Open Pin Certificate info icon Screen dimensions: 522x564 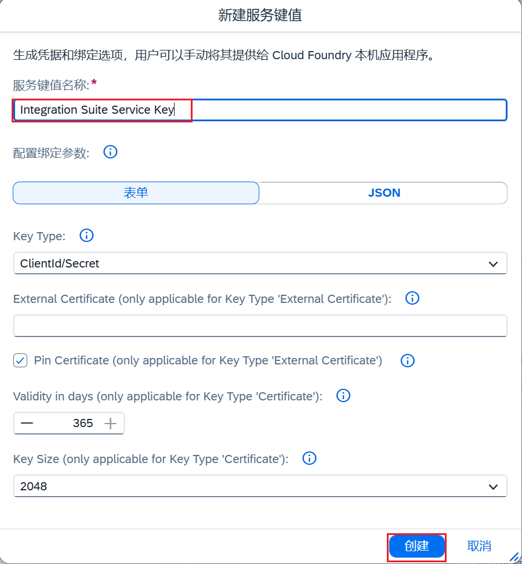(x=407, y=360)
